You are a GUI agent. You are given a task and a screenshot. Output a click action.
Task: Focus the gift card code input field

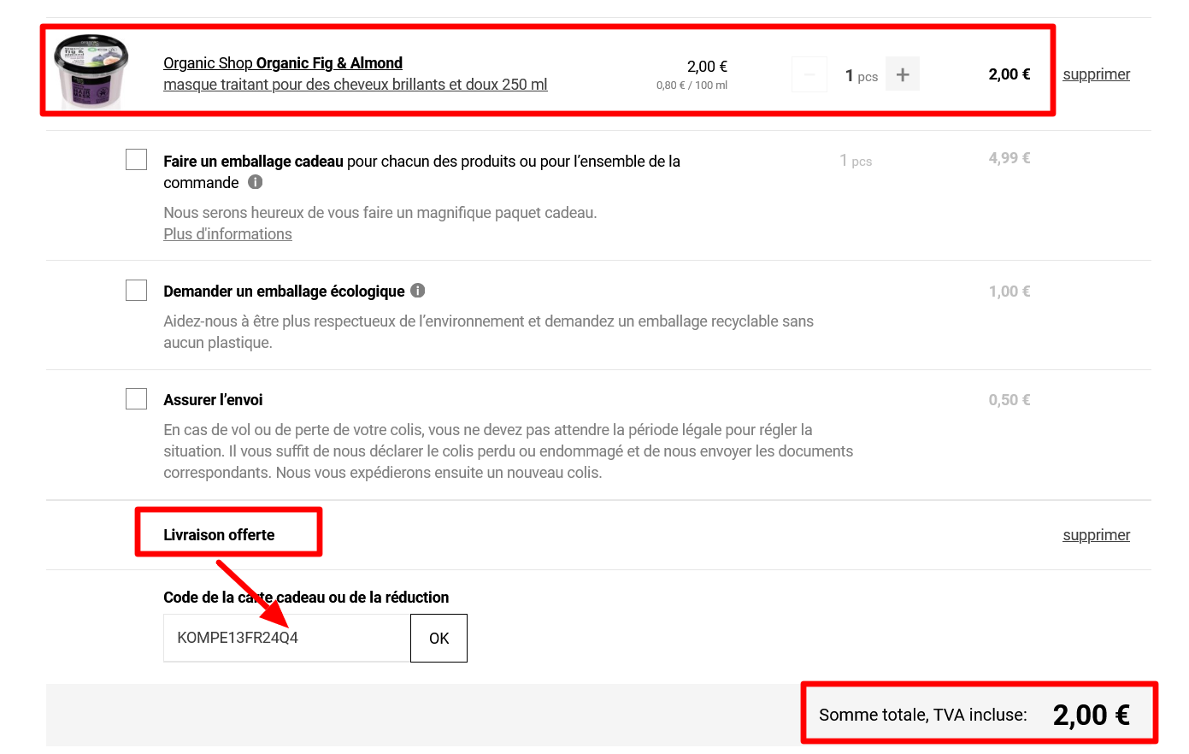(286, 638)
